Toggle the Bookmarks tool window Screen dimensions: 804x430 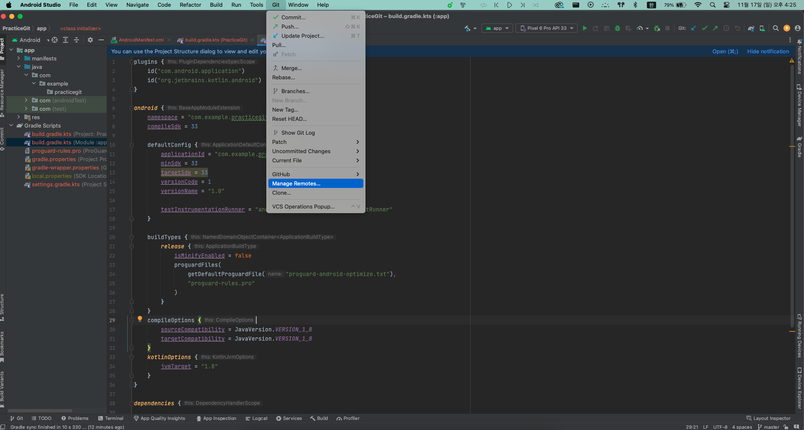[2, 346]
